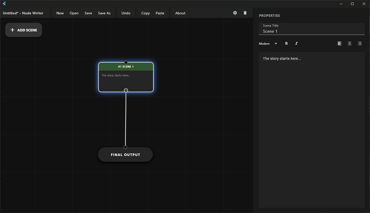Click into the Scene Title field
Screen dimensions: 370x213
click(312, 31)
